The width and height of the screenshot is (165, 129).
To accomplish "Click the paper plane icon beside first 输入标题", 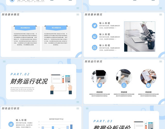I will pos(95,26).
